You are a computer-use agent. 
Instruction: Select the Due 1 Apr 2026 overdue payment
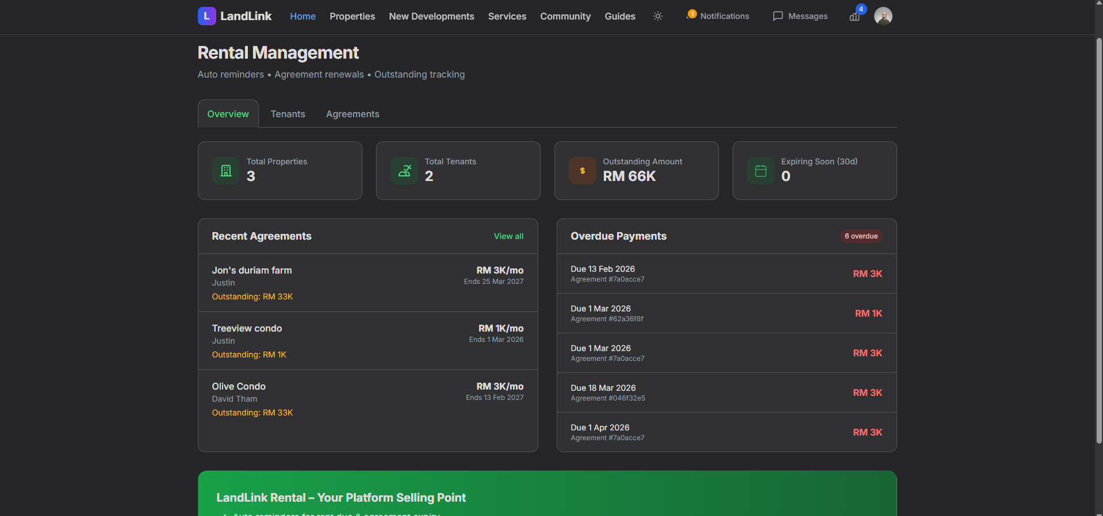pyautogui.click(x=727, y=432)
